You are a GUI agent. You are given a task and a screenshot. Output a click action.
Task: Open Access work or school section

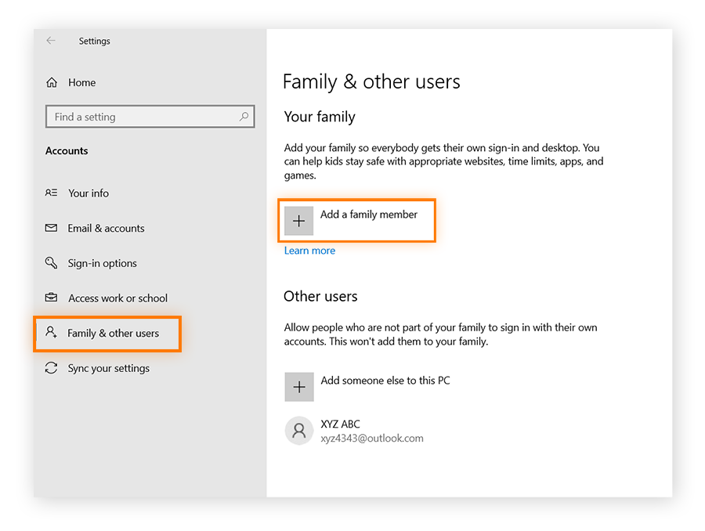click(x=117, y=298)
